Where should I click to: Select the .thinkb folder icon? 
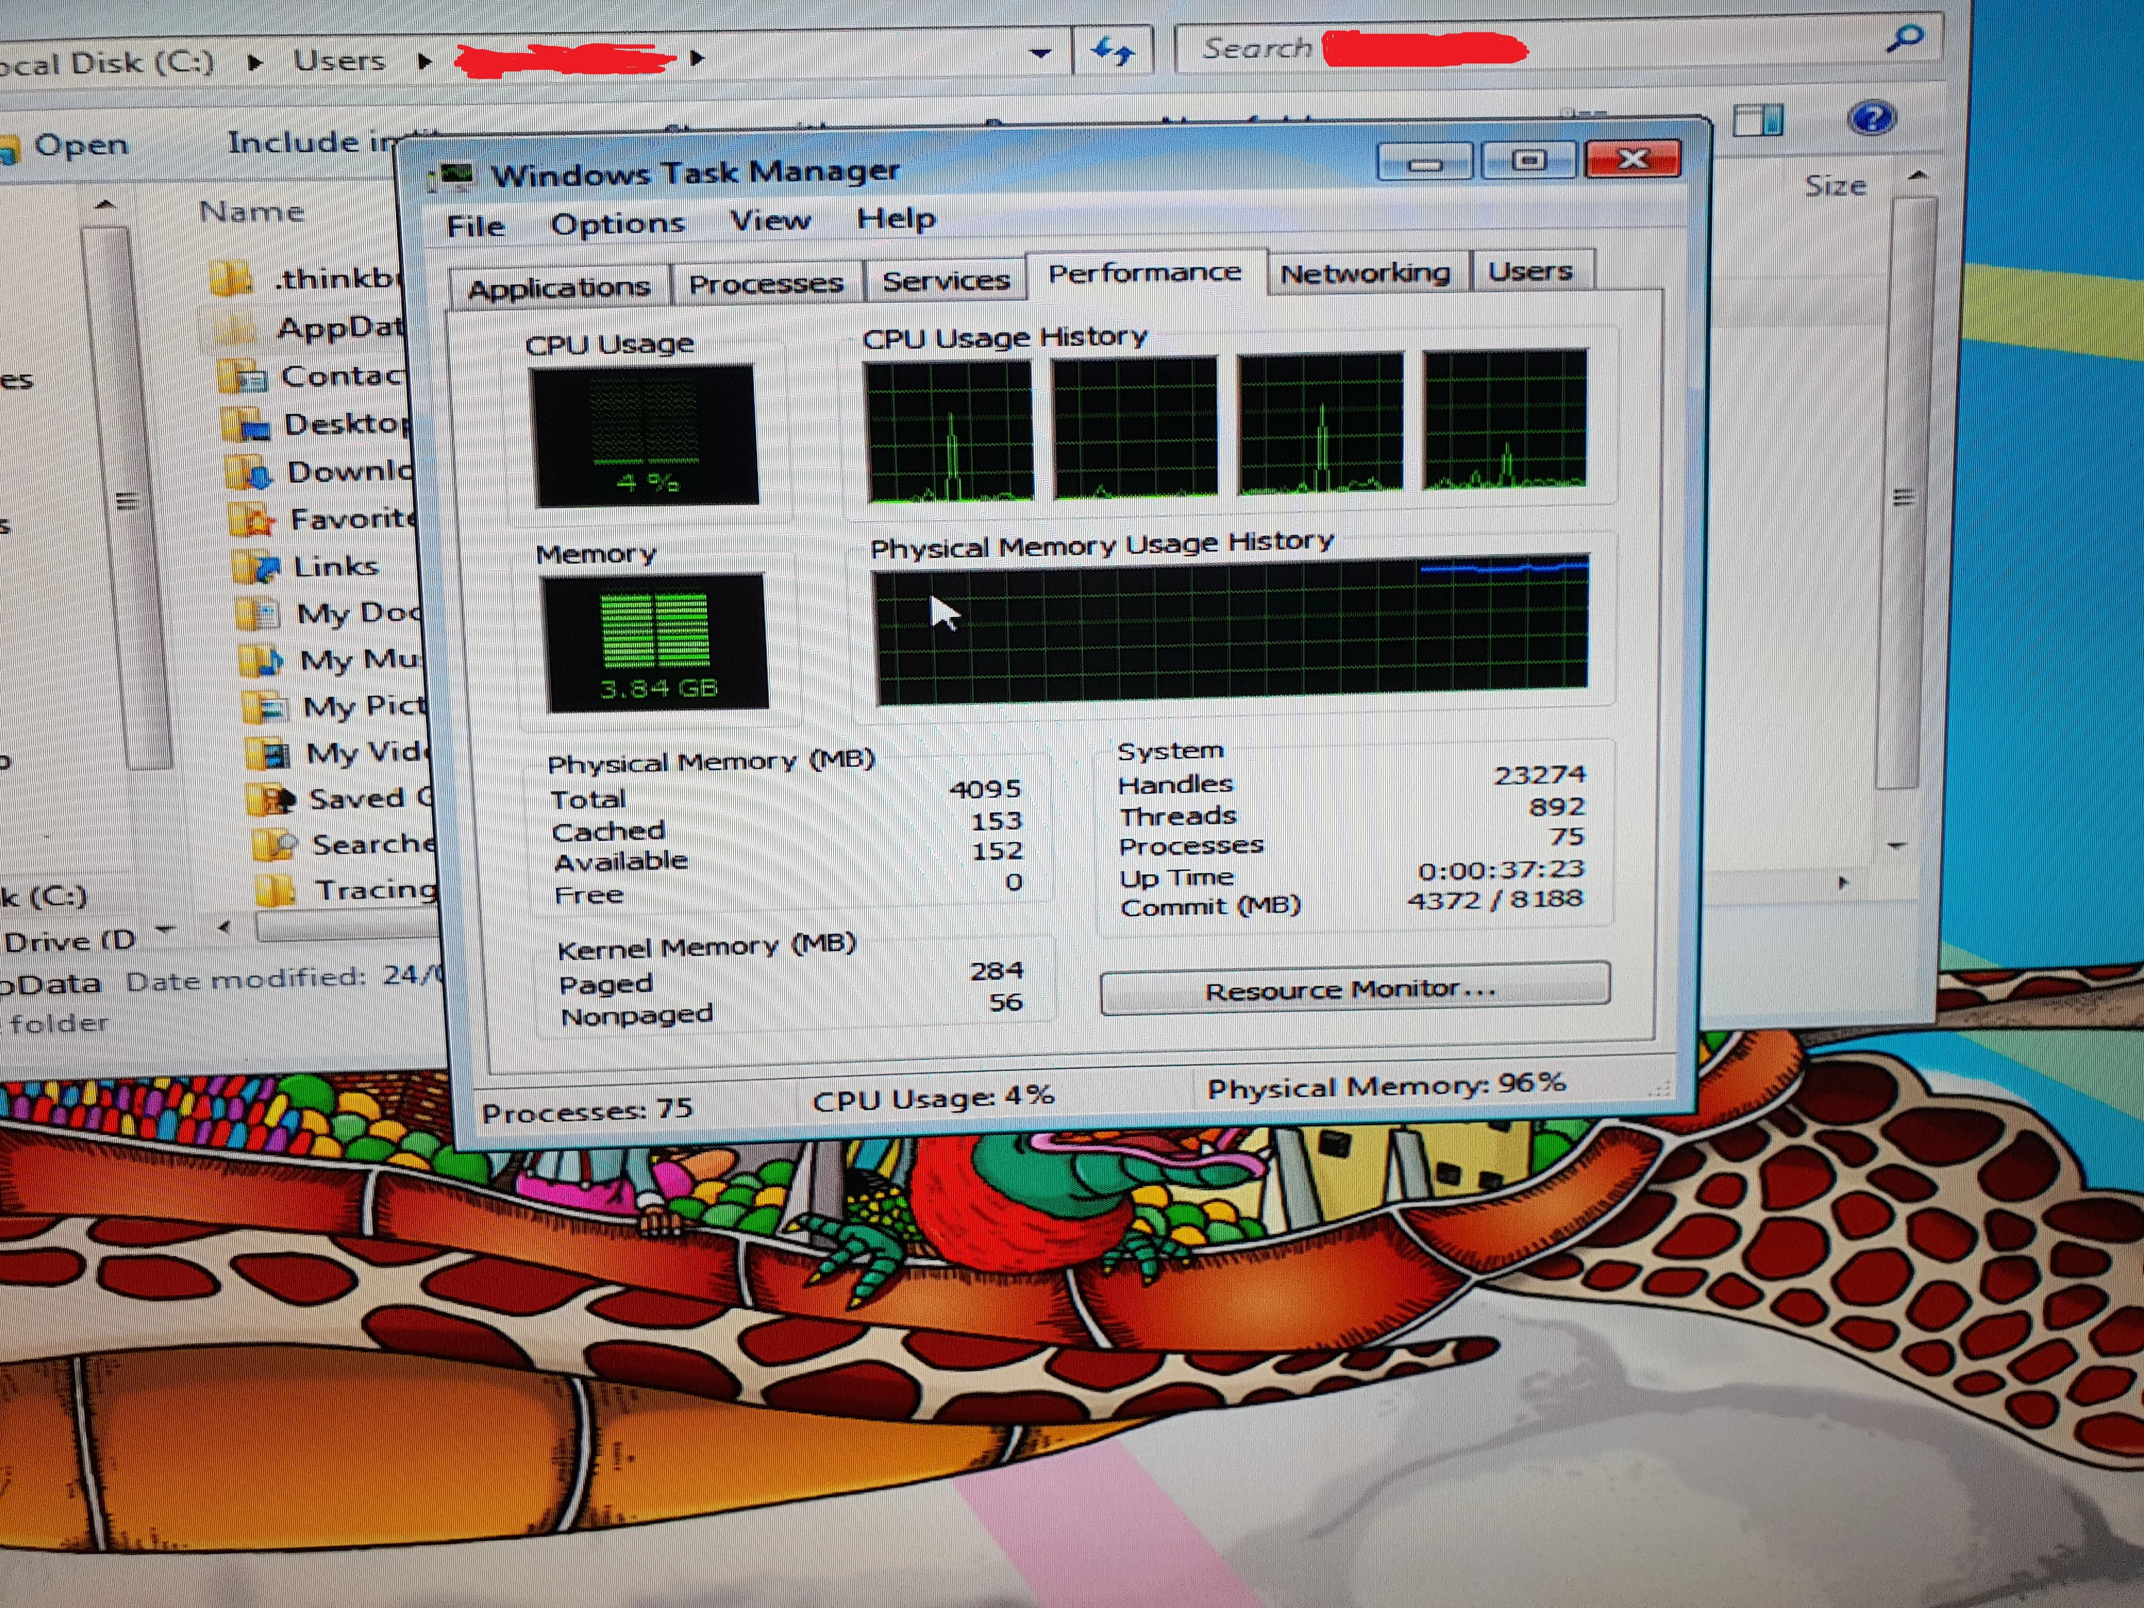click(x=231, y=278)
